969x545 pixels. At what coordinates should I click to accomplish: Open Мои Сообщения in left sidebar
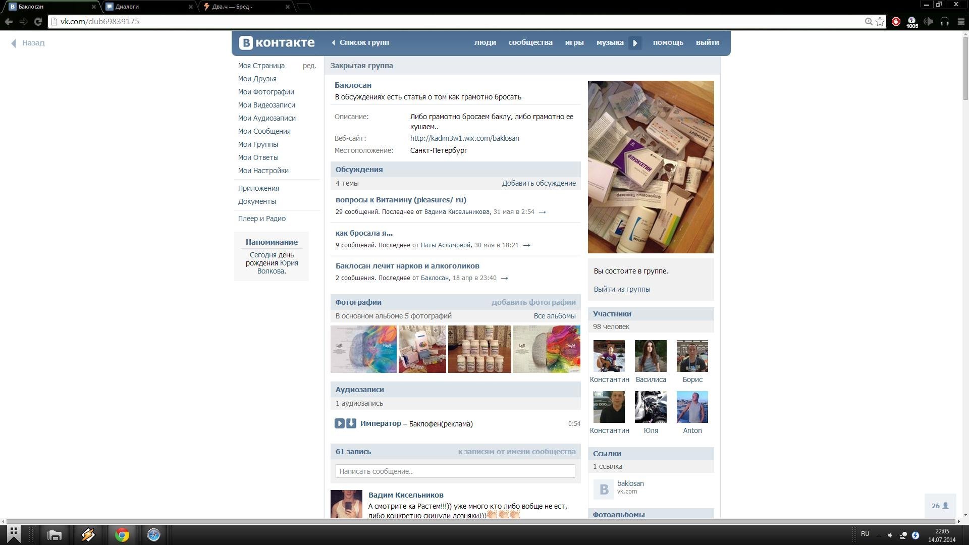264,131
